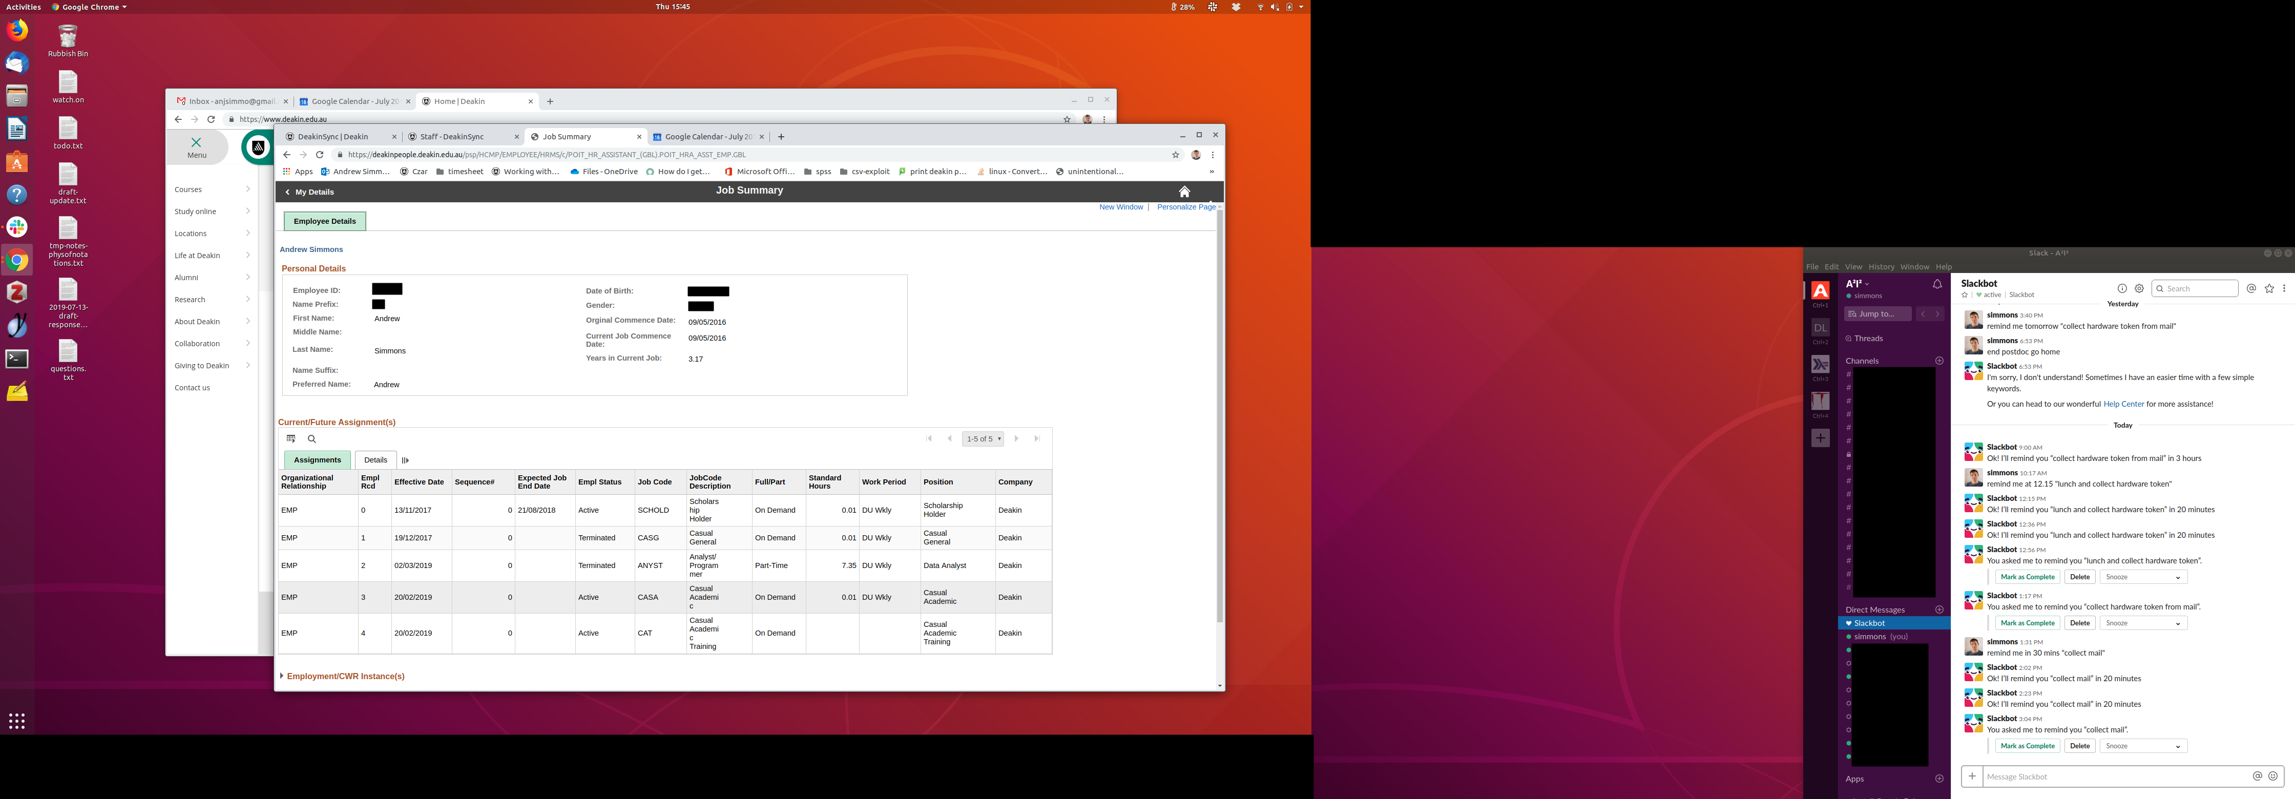Open Slack conversation settings gear
Image resolution: width=2295 pixels, height=799 pixels.
pos(2139,288)
